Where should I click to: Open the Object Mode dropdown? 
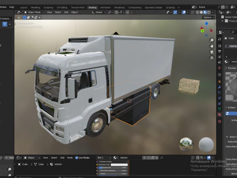(34, 12)
